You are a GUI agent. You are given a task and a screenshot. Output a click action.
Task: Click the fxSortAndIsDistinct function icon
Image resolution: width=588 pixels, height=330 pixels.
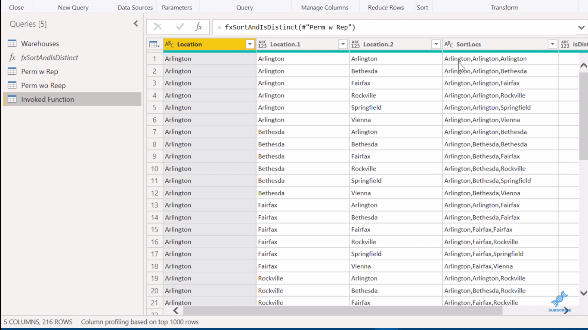coord(12,58)
